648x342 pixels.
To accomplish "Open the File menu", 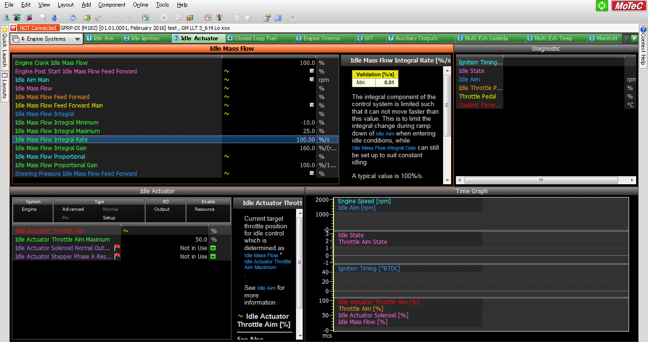I will pyautogui.click(x=9, y=5).
